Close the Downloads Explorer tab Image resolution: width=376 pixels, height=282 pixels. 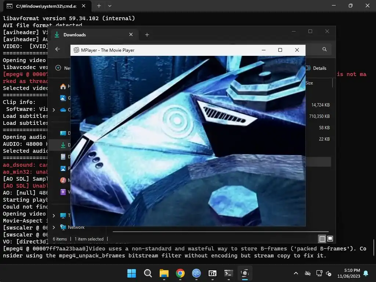tap(131, 35)
